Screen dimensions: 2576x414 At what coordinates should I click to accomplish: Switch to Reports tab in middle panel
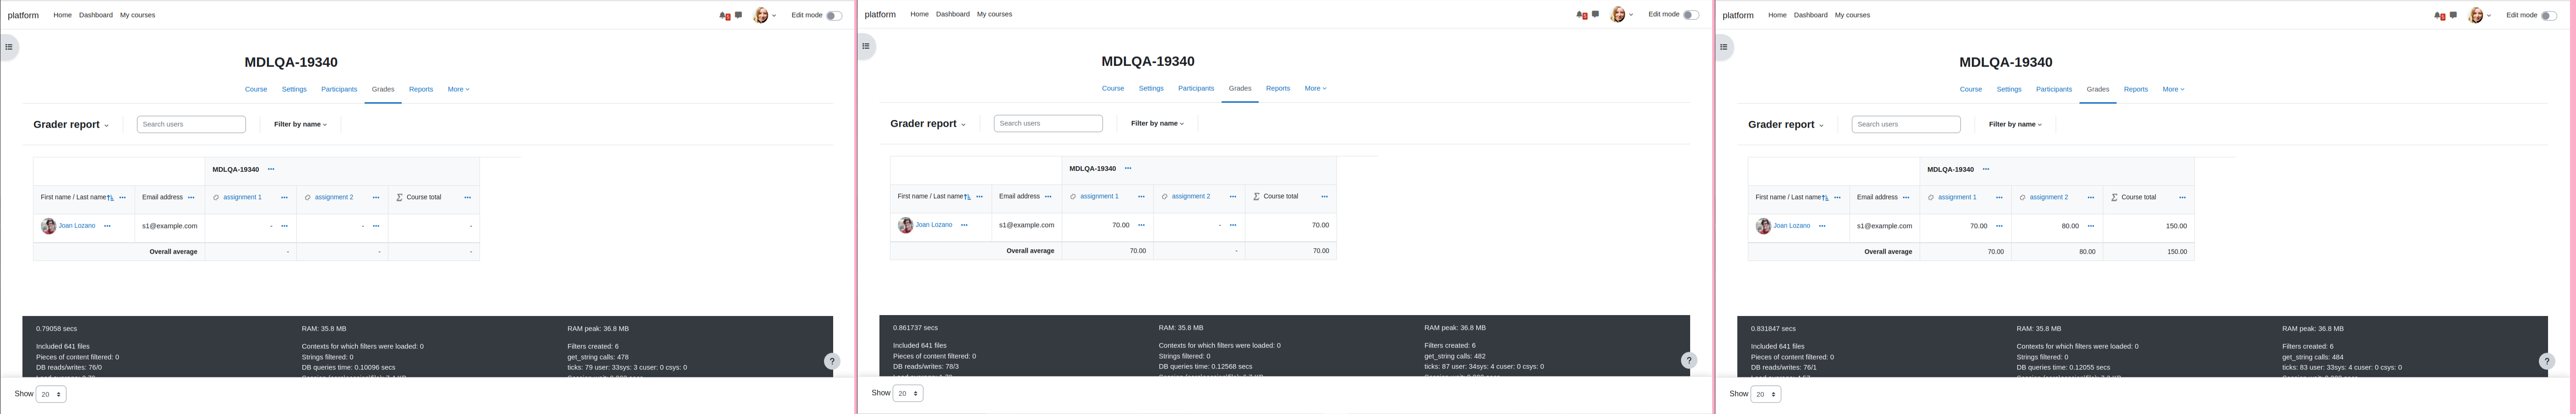(1278, 89)
